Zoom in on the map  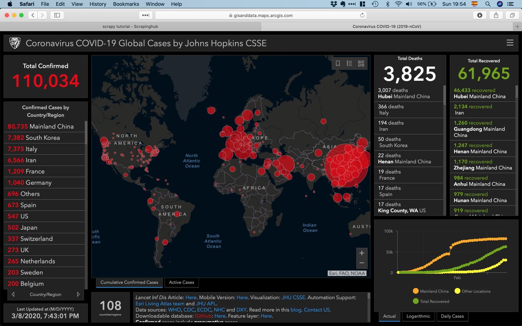[x=361, y=253]
